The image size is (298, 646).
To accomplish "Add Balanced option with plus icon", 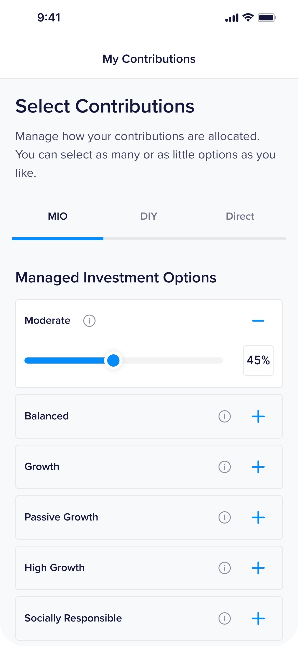I will coord(258,416).
